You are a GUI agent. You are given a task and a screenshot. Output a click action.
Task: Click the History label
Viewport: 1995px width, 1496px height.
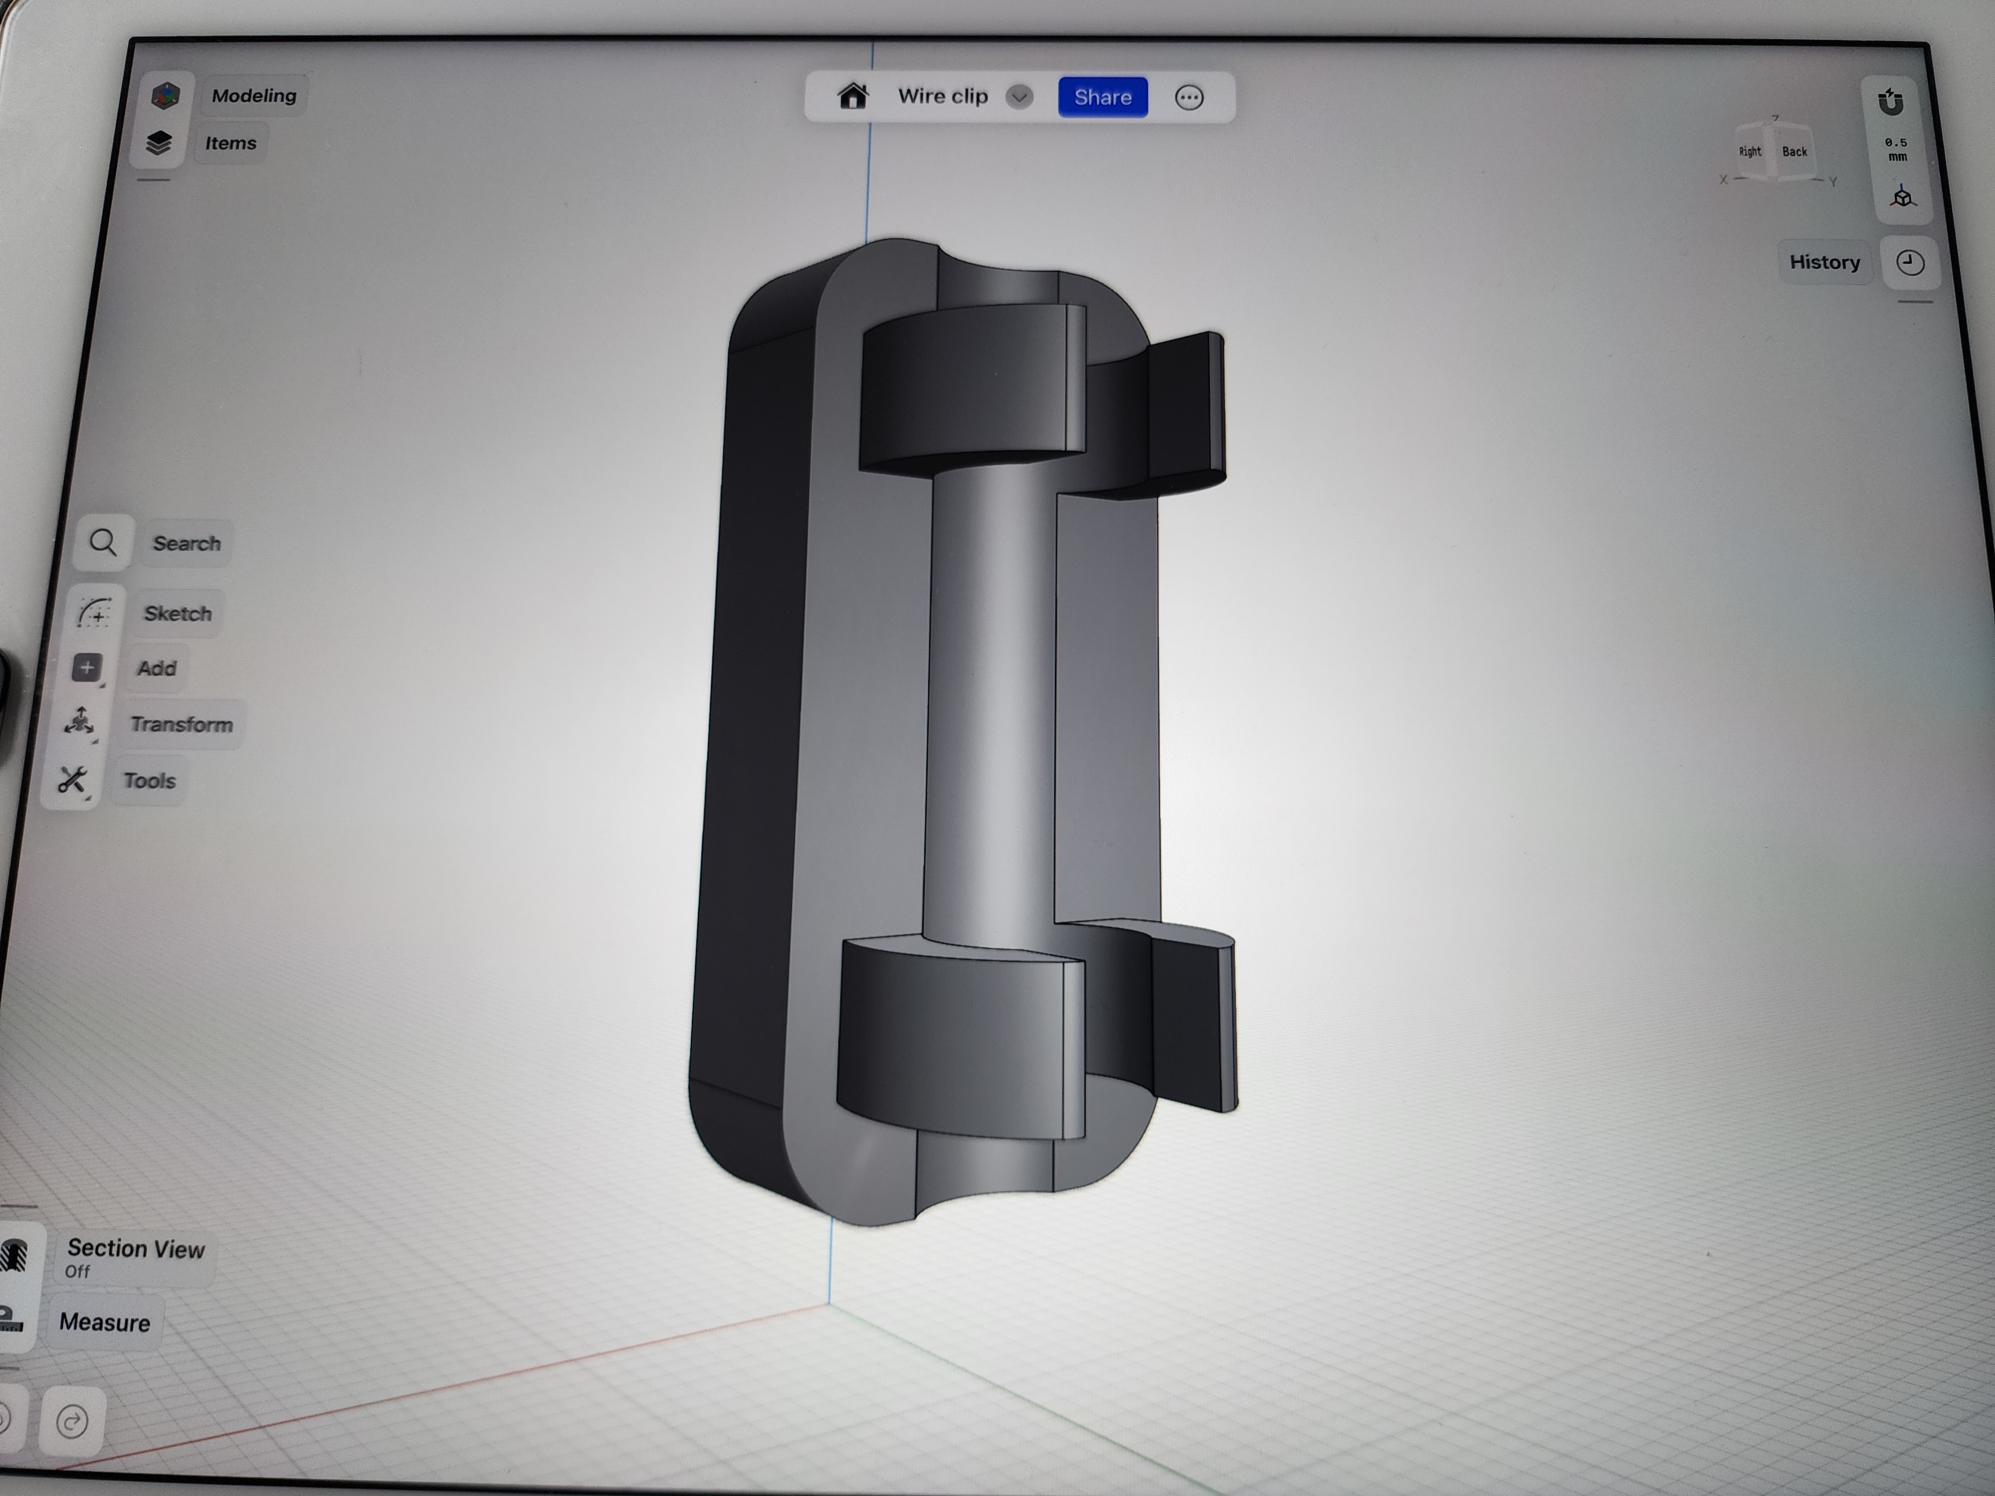[x=1824, y=262]
